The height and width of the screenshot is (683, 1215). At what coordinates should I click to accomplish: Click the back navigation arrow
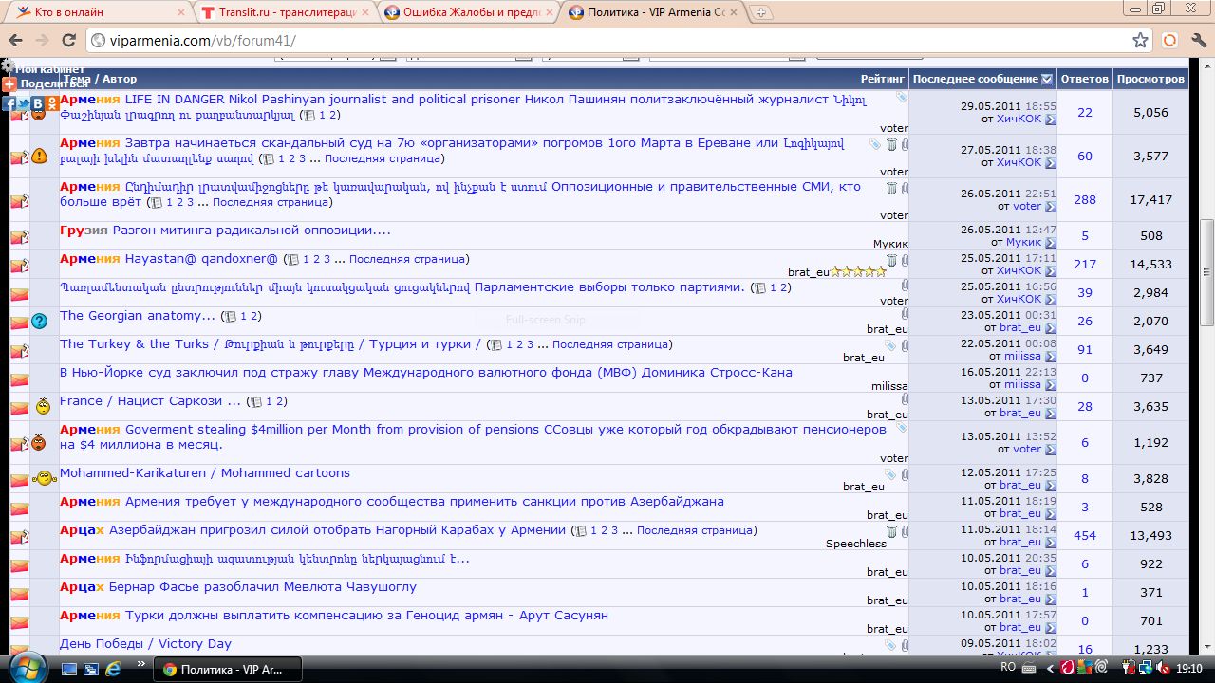(x=16, y=41)
